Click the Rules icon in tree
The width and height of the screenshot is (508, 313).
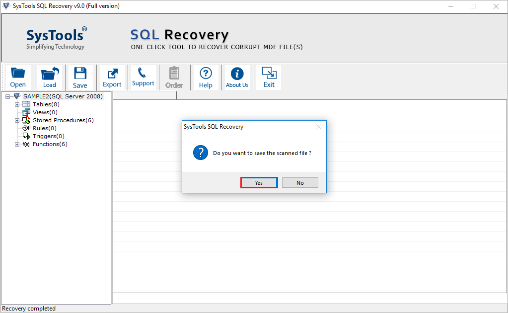tap(26, 128)
